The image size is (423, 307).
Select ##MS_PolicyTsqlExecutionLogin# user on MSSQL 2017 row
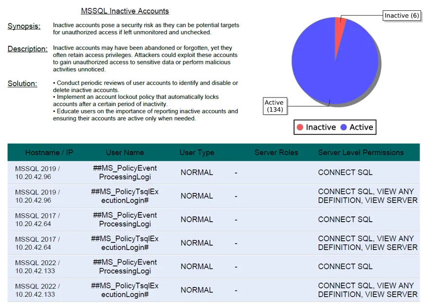[125, 243]
